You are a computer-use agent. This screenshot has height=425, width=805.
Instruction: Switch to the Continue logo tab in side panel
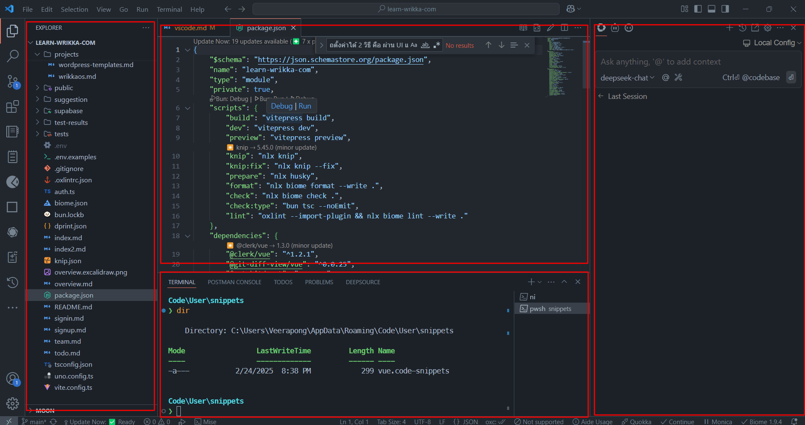tap(602, 28)
